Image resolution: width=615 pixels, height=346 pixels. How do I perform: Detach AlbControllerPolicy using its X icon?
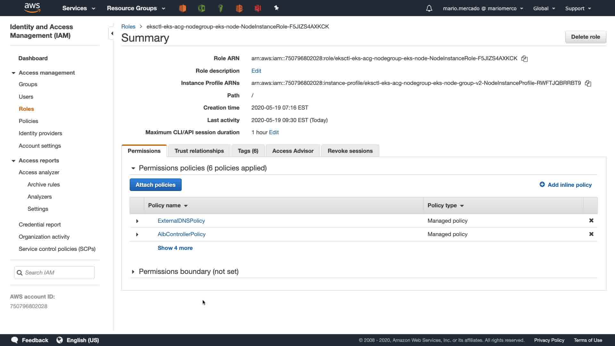[x=591, y=234]
